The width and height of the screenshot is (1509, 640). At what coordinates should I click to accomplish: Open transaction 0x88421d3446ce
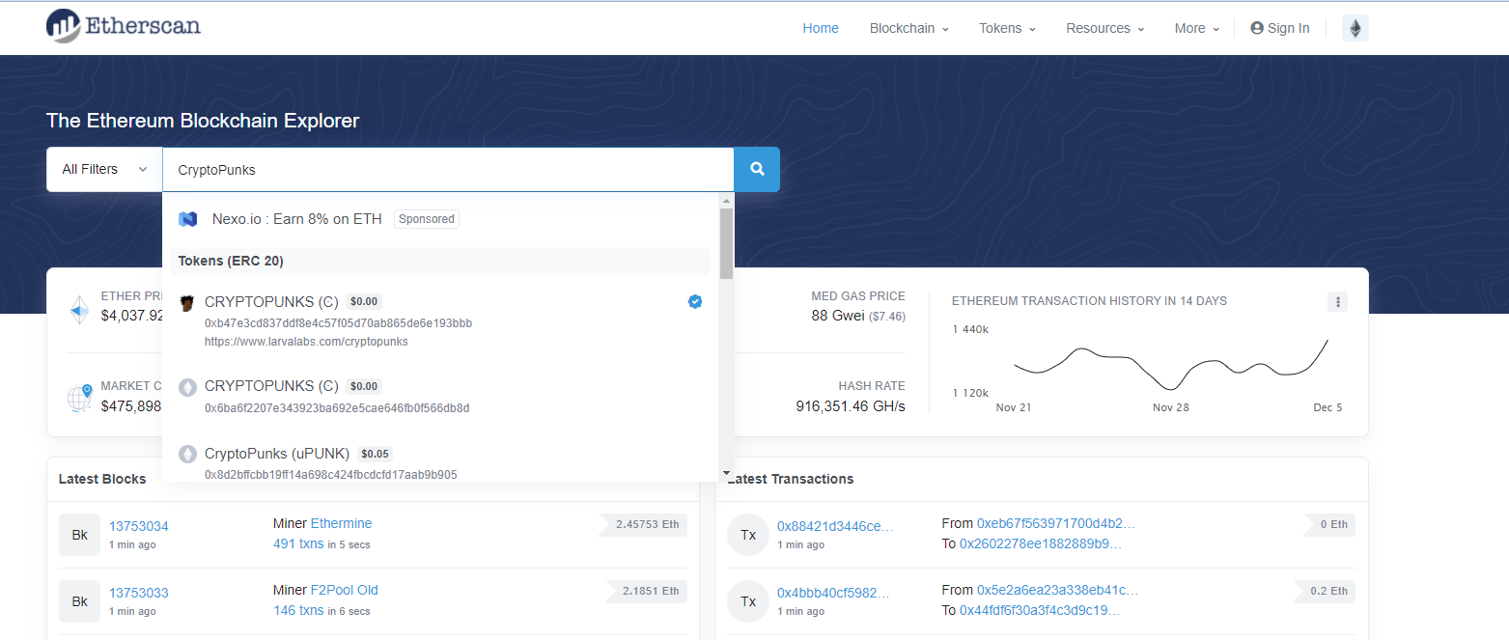835,526
